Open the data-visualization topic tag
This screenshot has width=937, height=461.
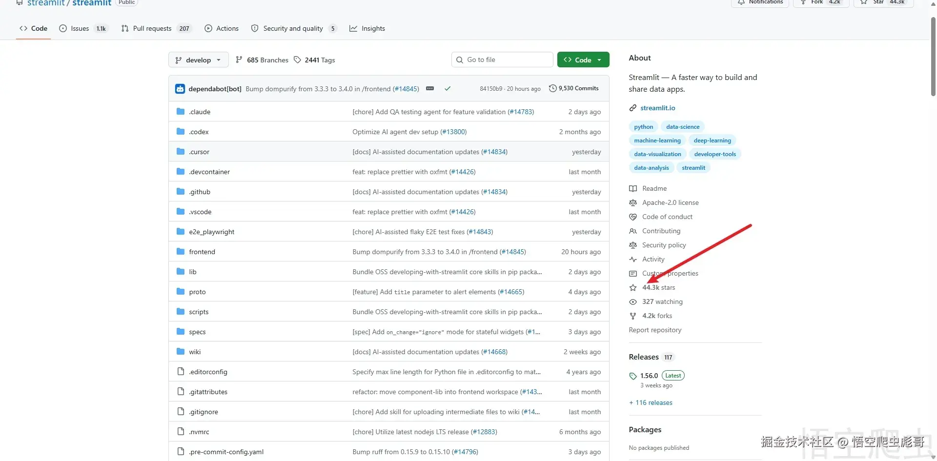tap(657, 154)
